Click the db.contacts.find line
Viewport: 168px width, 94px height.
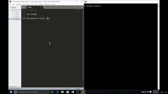(x=38, y=18)
